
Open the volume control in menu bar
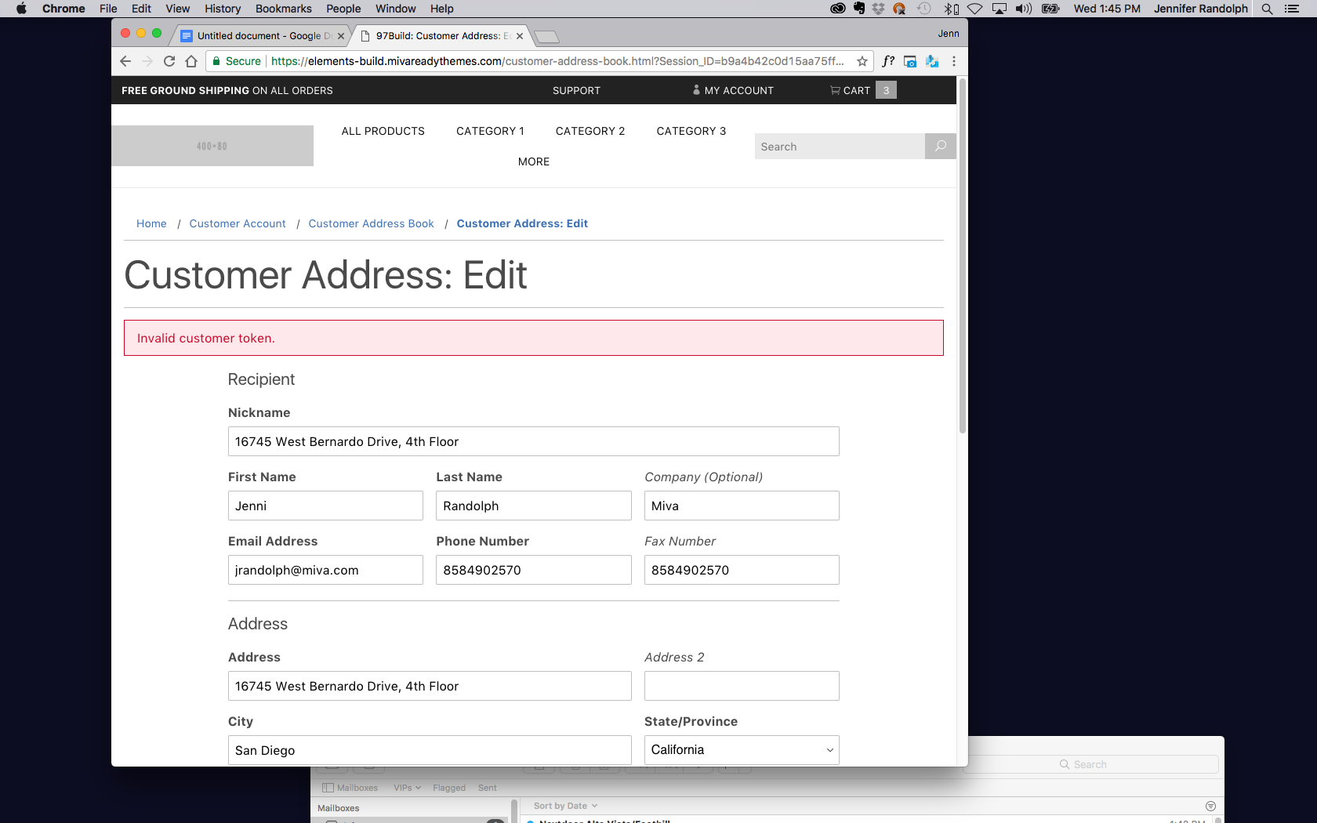click(1024, 9)
